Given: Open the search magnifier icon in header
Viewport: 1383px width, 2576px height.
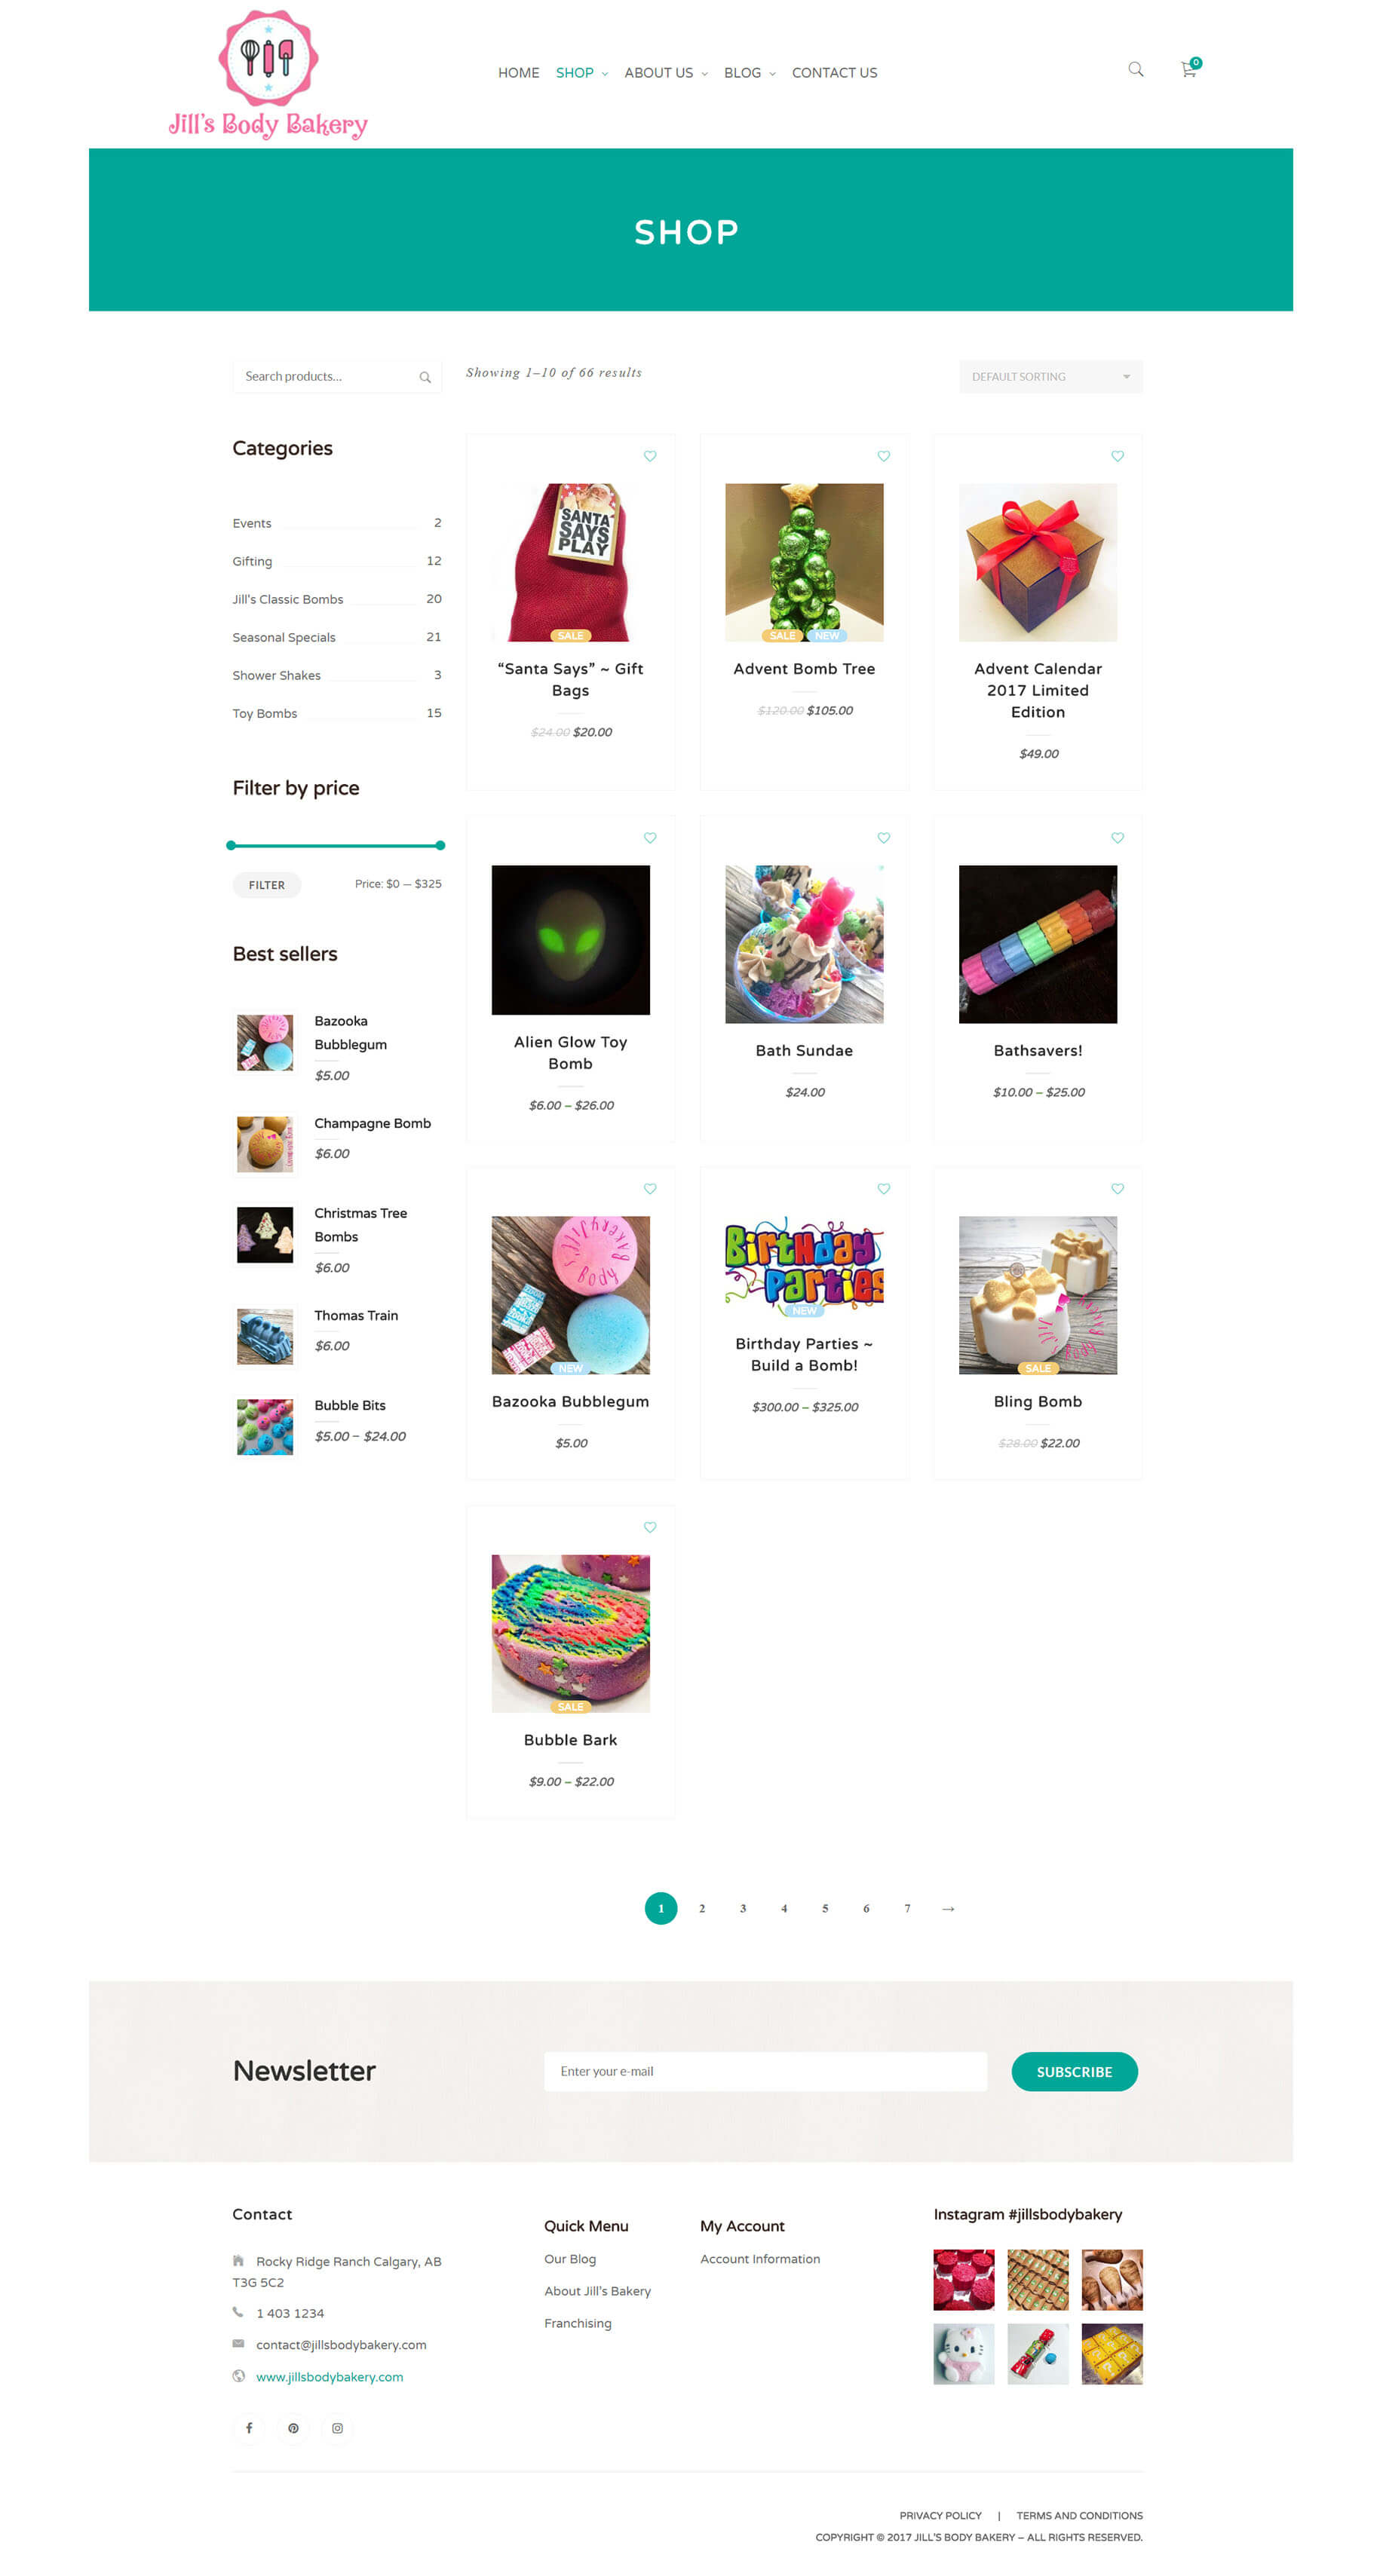Looking at the screenshot, I should pos(1135,70).
